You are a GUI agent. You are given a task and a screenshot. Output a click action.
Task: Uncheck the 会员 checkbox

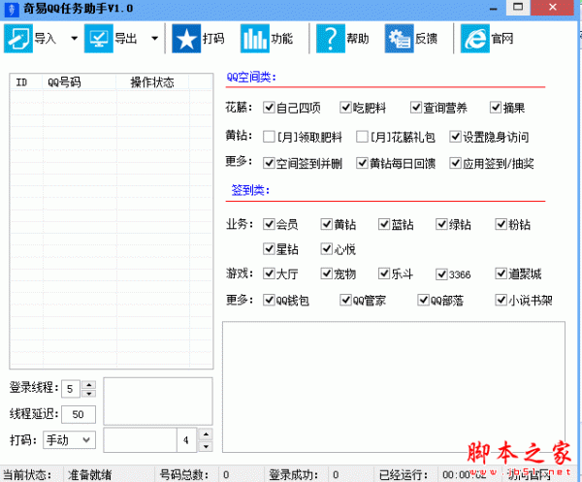[269, 224]
